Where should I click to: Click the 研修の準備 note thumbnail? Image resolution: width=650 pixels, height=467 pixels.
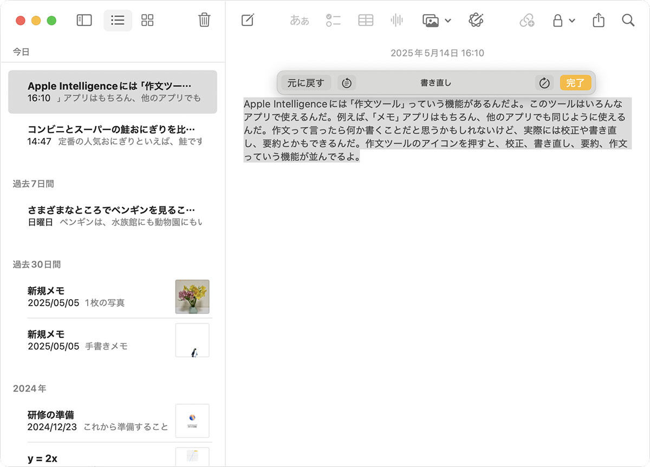pos(192,421)
